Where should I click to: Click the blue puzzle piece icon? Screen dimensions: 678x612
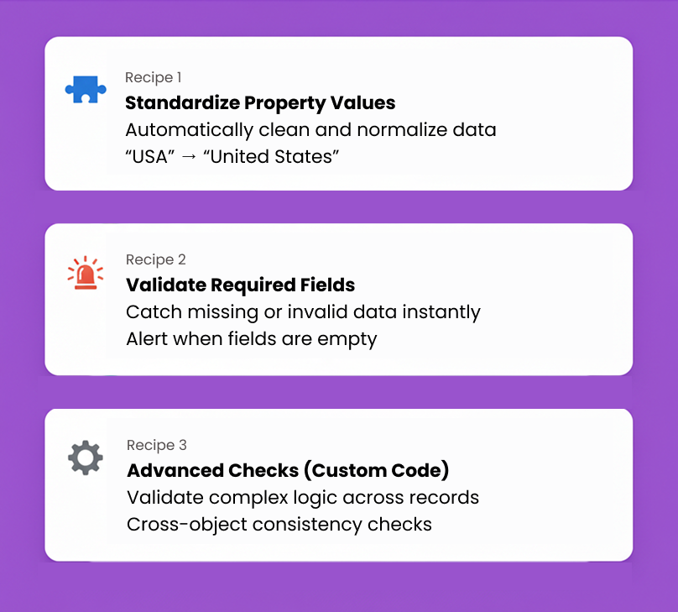pyautogui.click(x=86, y=90)
